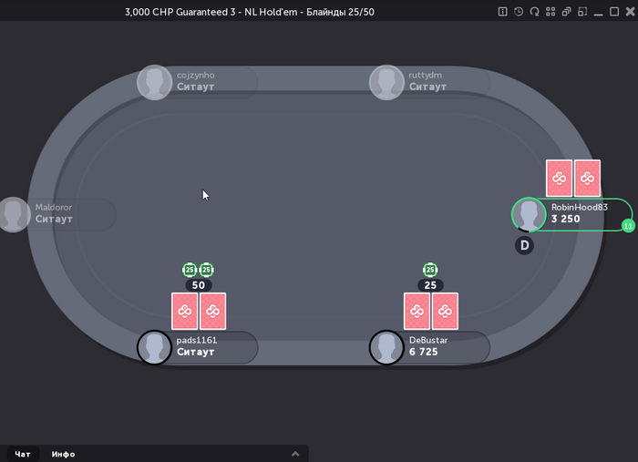This screenshot has width=638, height=462.
Task: Click pads1161 avatar
Action: (x=154, y=347)
